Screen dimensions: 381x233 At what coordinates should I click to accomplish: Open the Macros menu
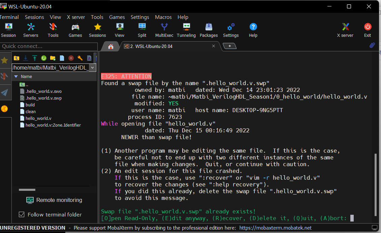pyautogui.click(x=163, y=17)
